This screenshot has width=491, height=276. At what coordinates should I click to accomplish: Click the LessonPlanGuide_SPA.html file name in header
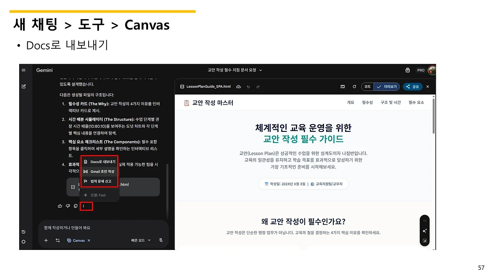point(208,87)
